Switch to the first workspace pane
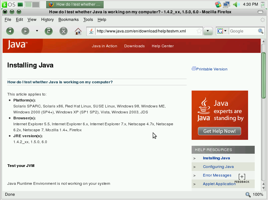This screenshot has height=200, width=268. (x=28, y=5)
